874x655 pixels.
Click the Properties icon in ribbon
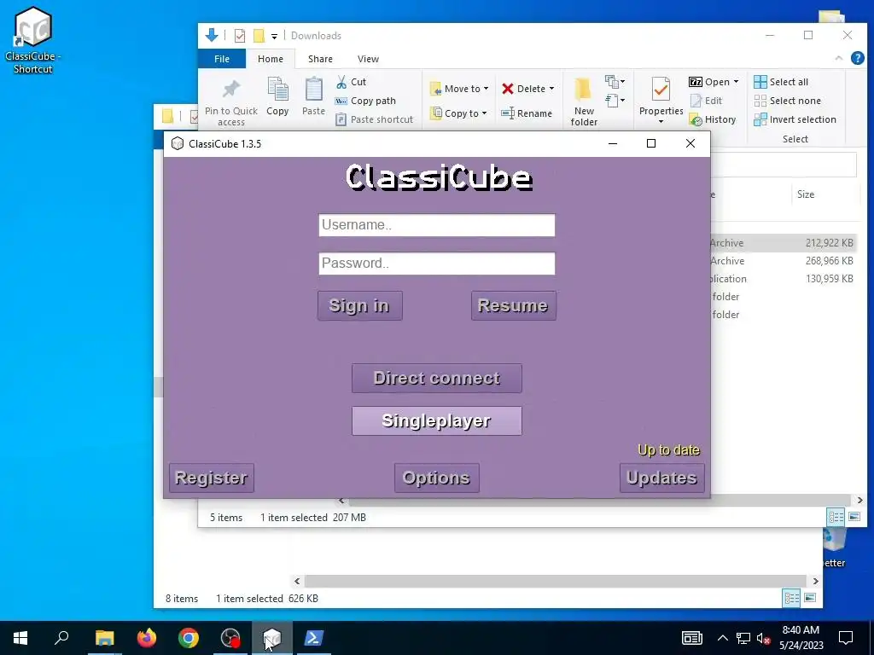(x=661, y=89)
